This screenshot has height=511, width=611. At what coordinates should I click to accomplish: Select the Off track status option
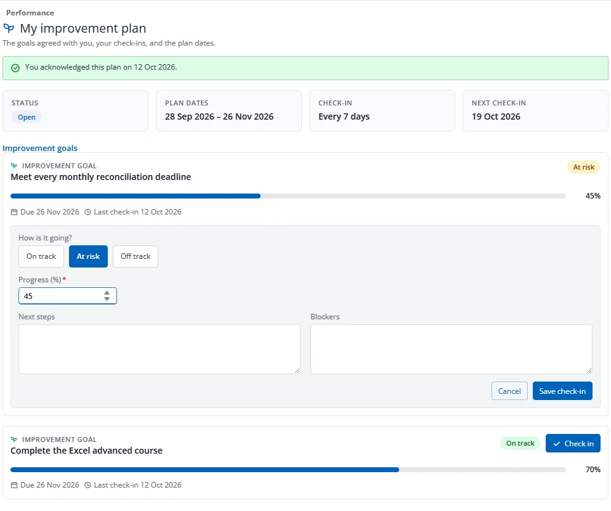pyautogui.click(x=136, y=256)
